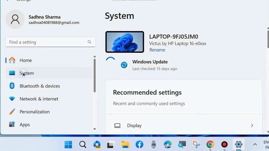
Task: Open Snipping Tool from taskbar
Action: click(196, 144)
